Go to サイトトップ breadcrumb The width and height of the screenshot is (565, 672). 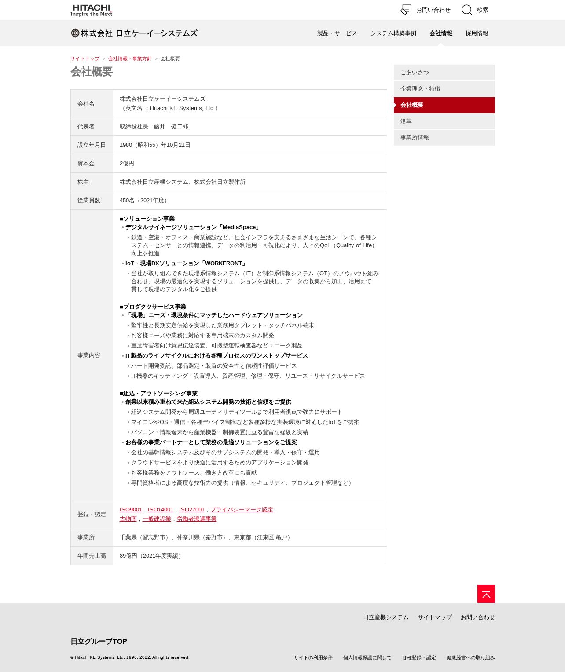85,58
